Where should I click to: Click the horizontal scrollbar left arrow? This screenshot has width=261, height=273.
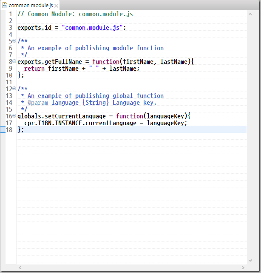coord(20,267)
